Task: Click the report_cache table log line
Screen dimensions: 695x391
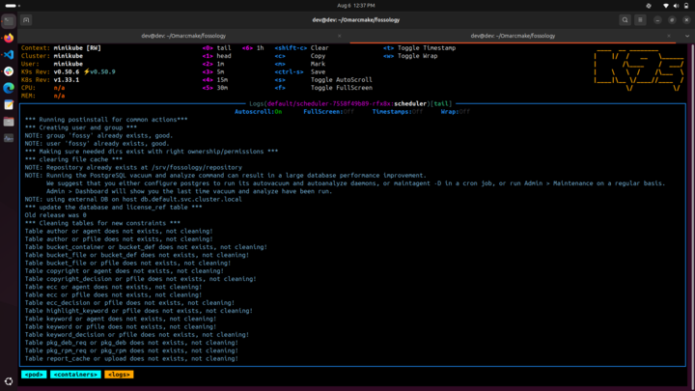Action: pyautogui.click(x=131, y=358)
